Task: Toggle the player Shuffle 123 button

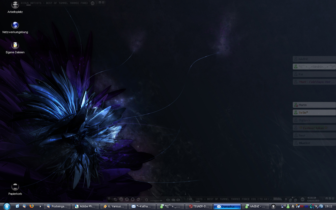Action: (295, 200)
